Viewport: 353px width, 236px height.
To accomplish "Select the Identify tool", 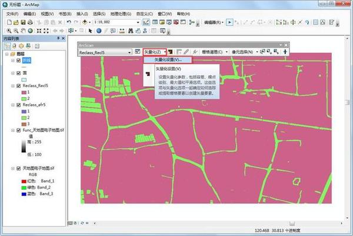I will [x=99, y=31].
